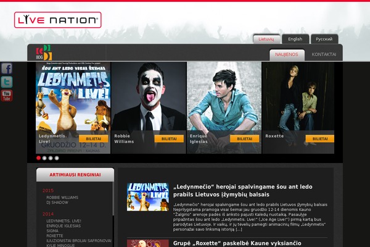Open the Ledynmetis news article thumbnail
370x247 pixels.
pyautogui.click(x=148, y=197)
